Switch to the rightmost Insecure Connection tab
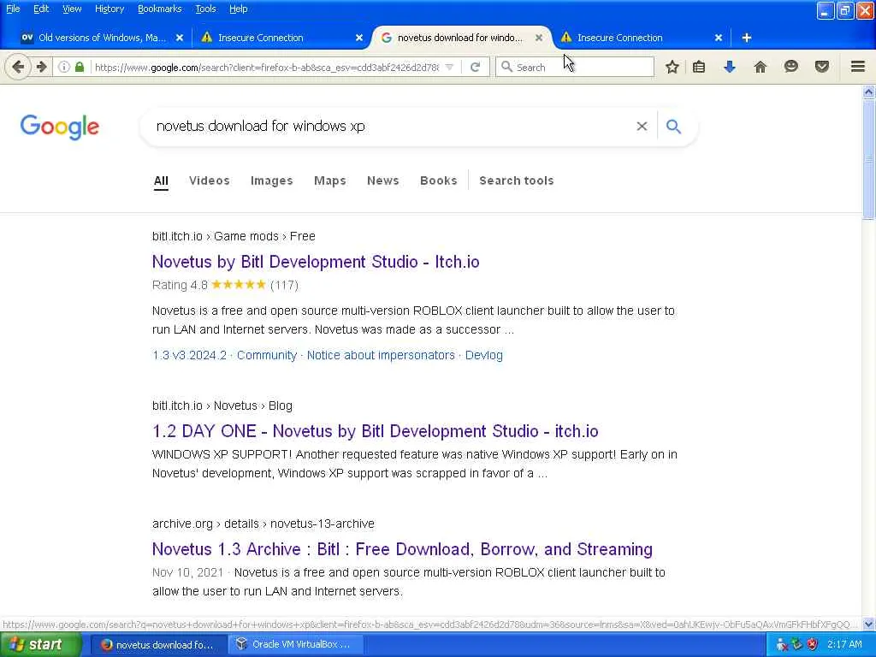This screenshot has width=876, height=657. tap(636, 38)
